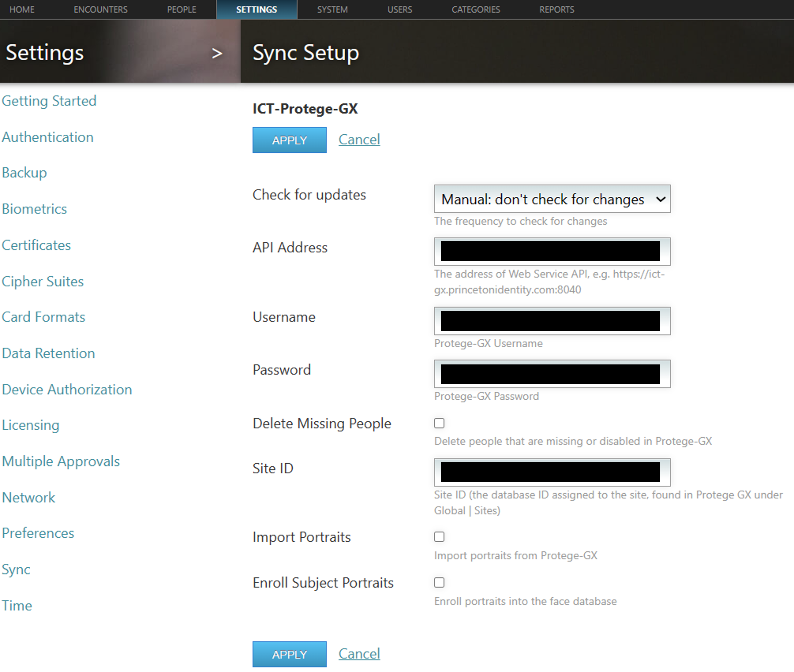Click the Site ID input field
This screenshot has width=794, height=672.
pos(552,472)
